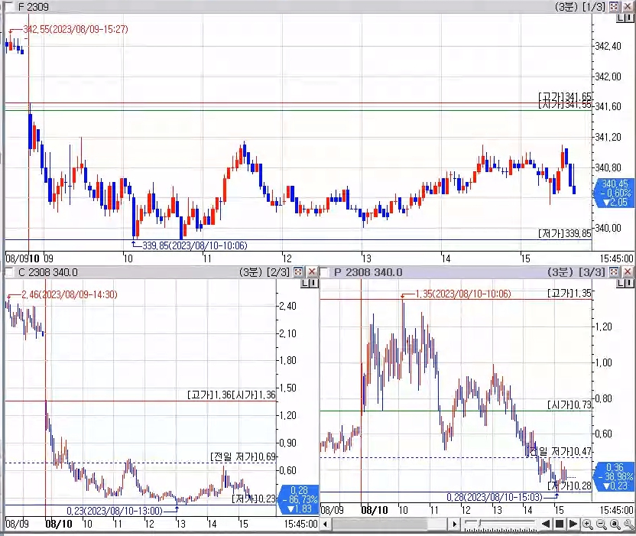Click the scrollbar right arrow
636x536 pixels.
click(455, 524)
